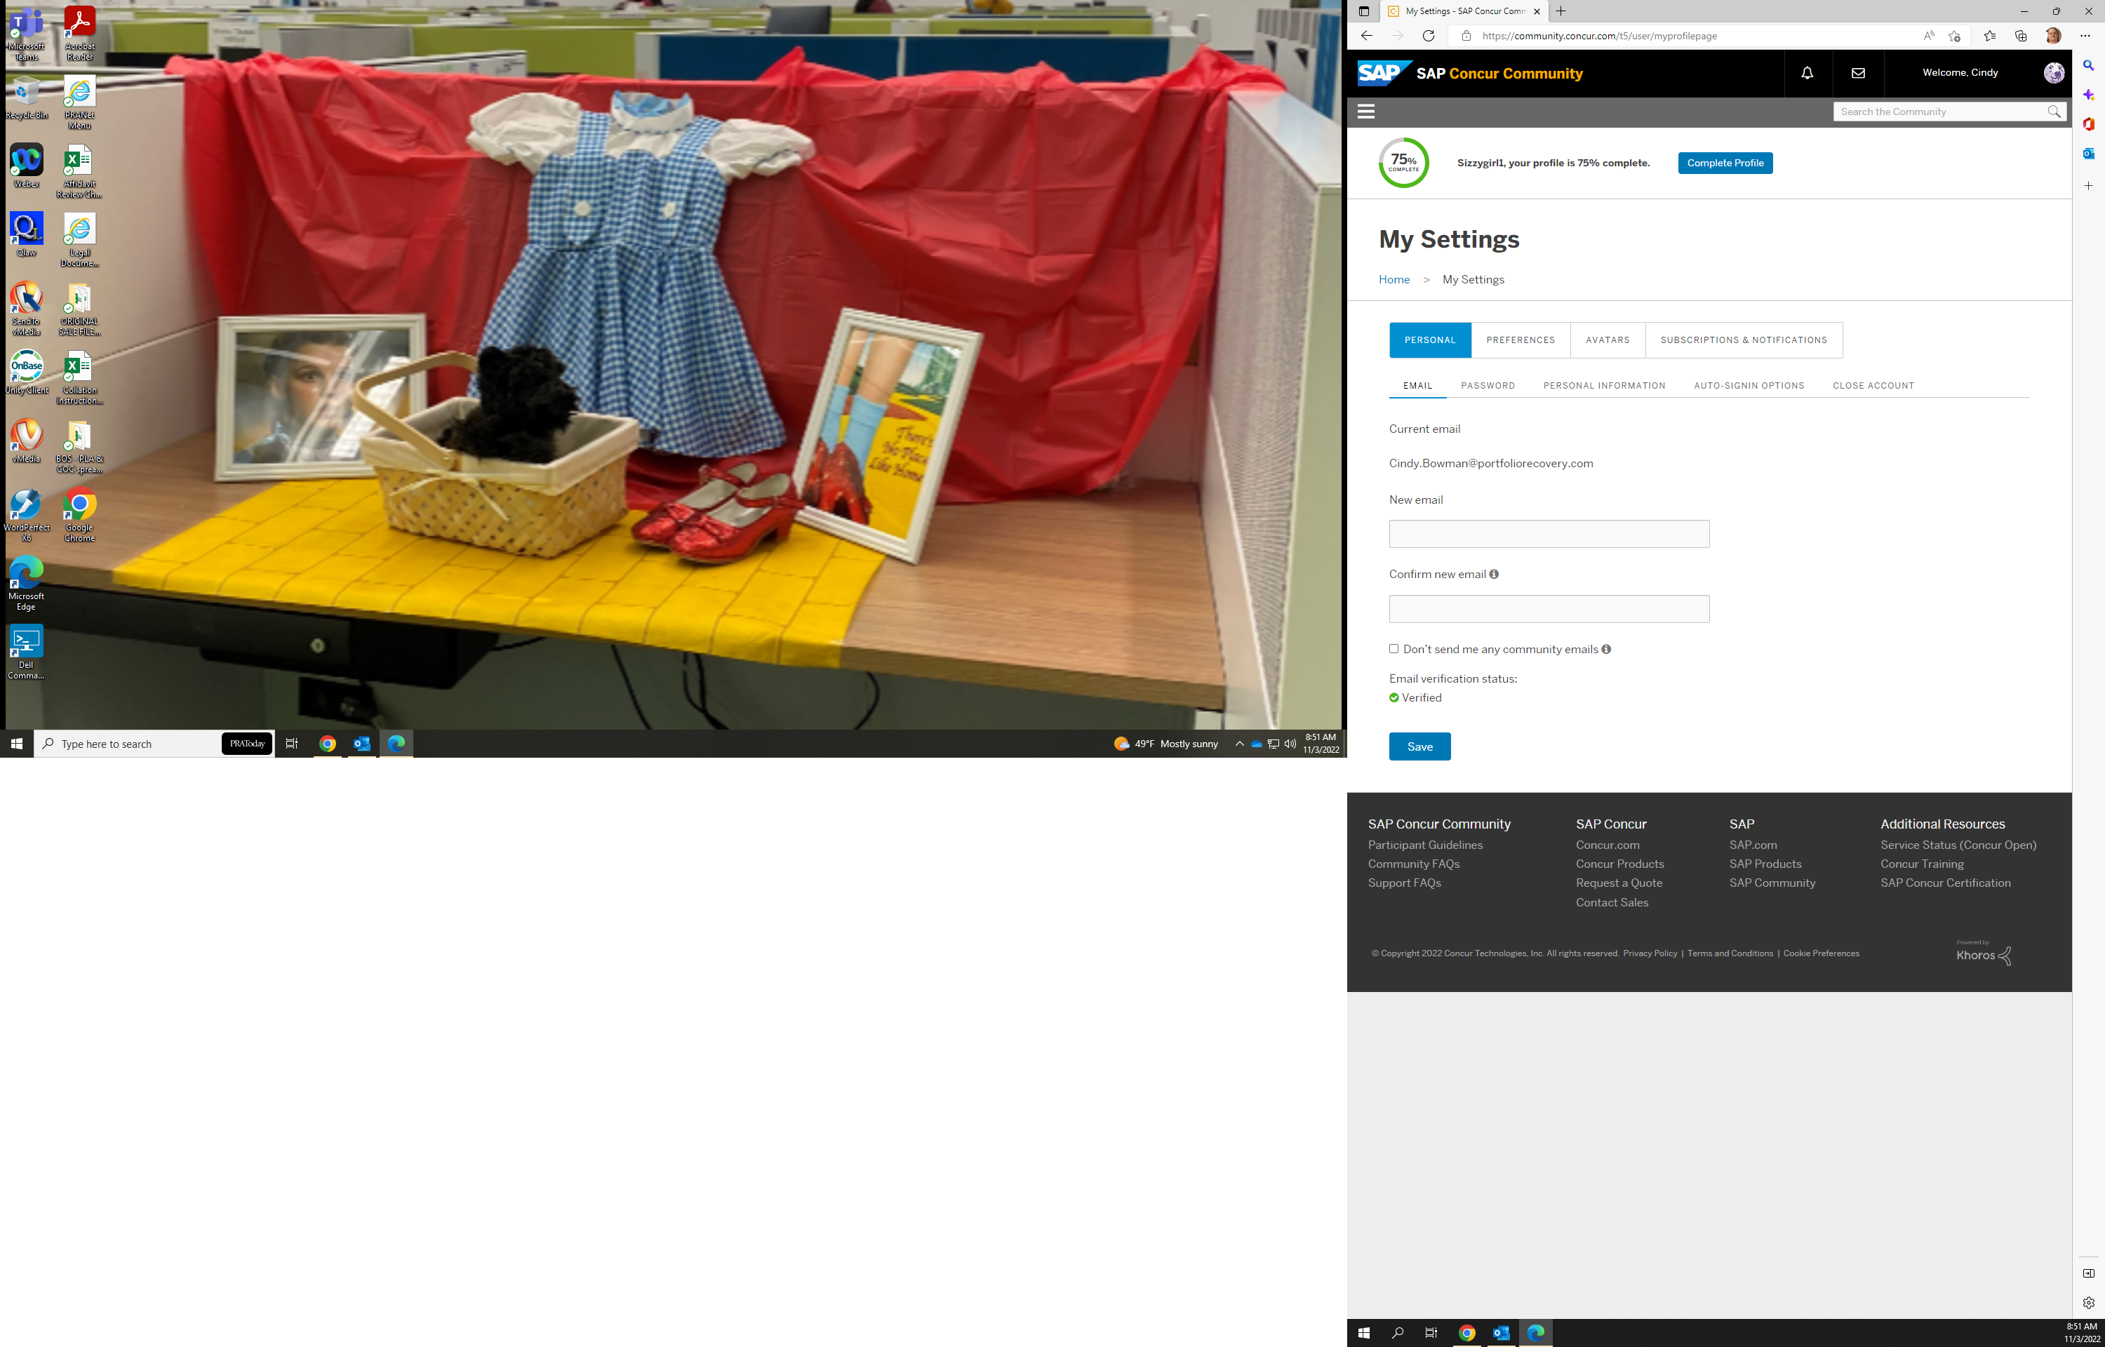Viewport: 2105px width, 1347px height.
Task: Click the 75% profile completion circle
Action: click(1403, 163)
